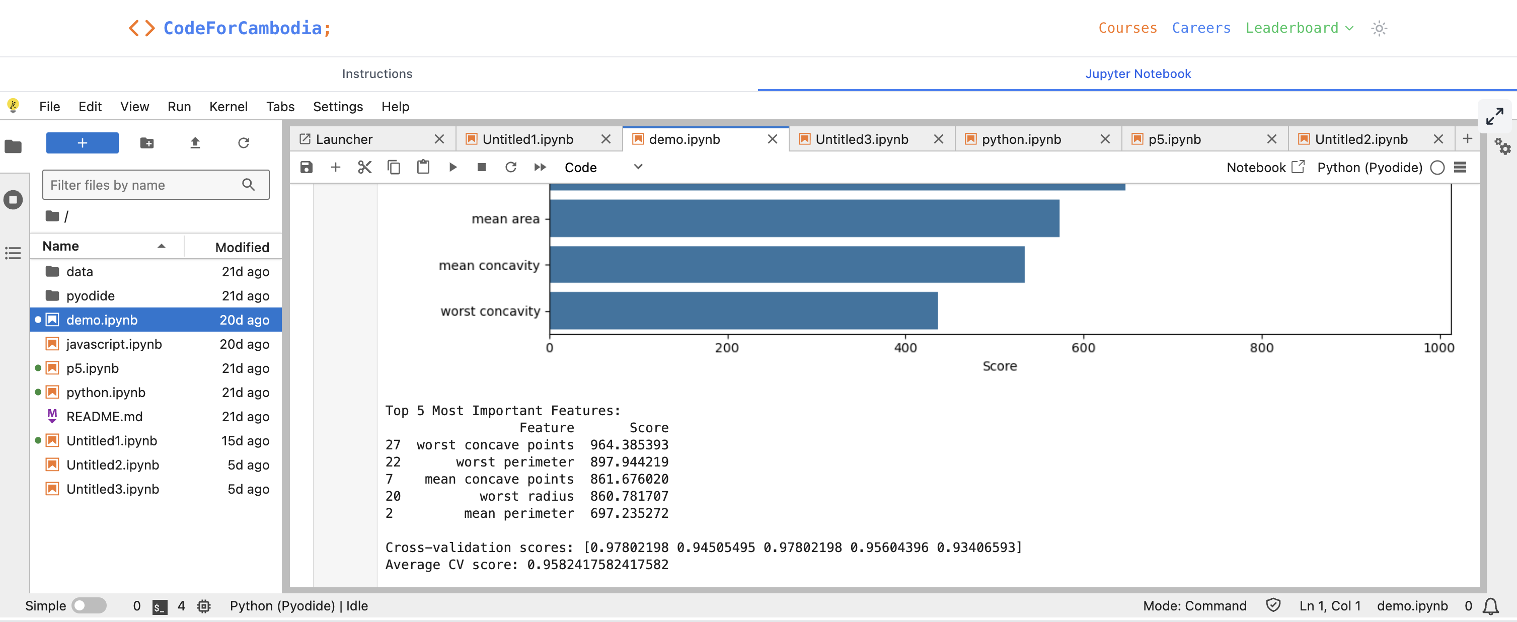The height and width of the screenshot is (622, 1517).
Task: Toggle the Simple interface mode switch
Action: [89, 605]
